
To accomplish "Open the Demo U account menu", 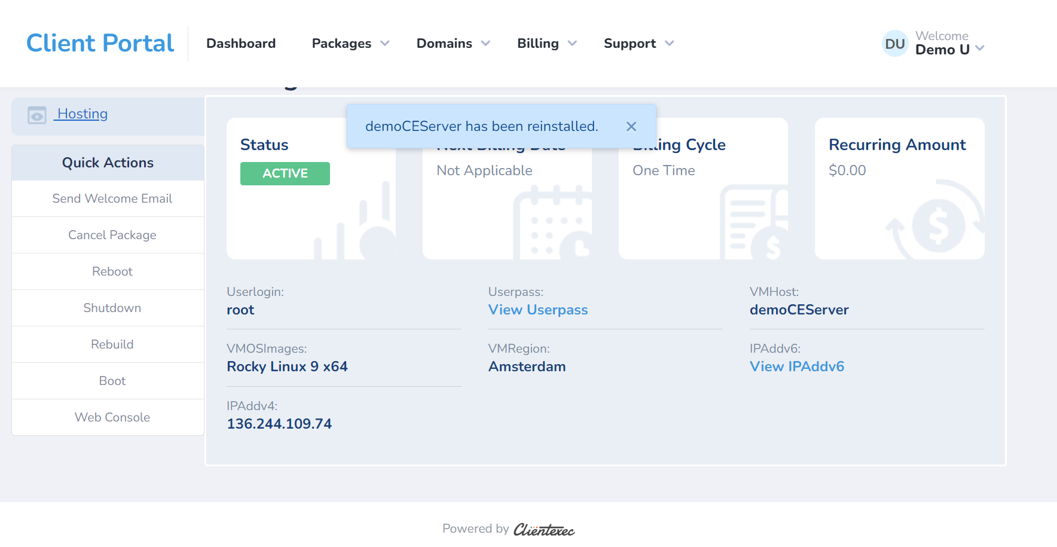I will click(x=942, y=50).
